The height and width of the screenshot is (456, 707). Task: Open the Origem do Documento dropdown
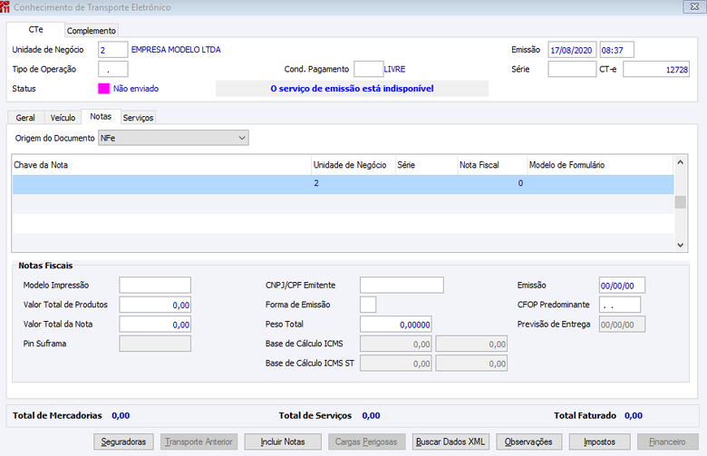click(174, 138)
